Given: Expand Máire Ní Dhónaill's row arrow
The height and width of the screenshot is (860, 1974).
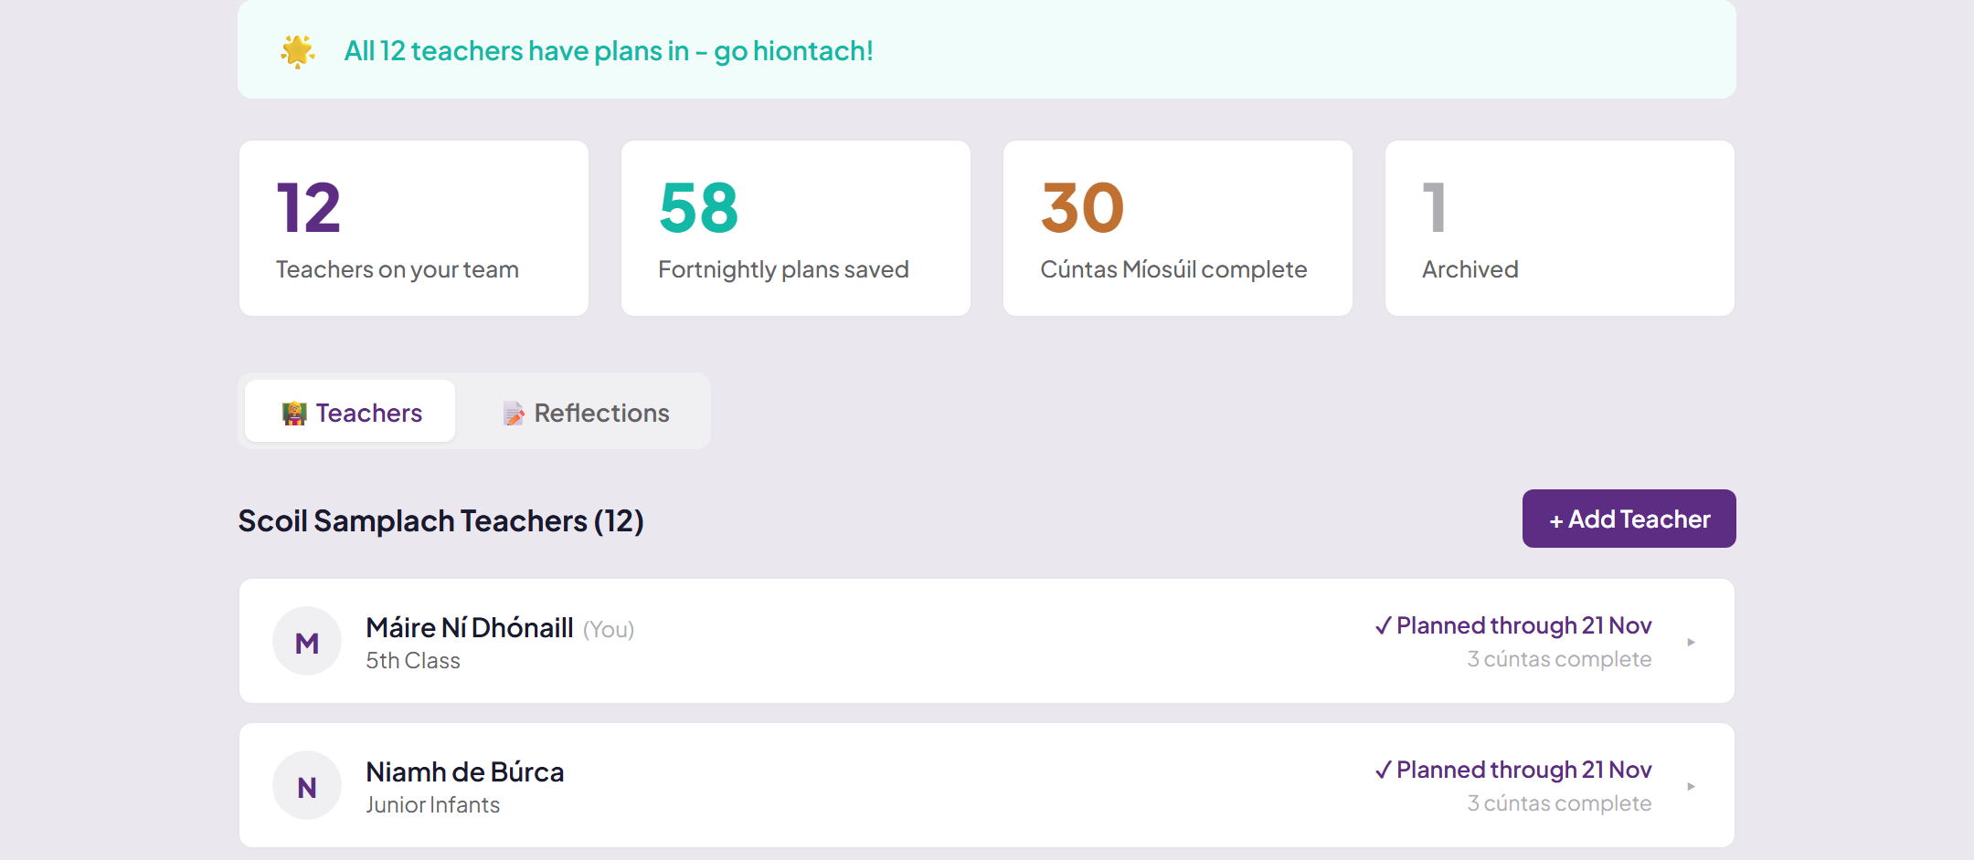Looking at the screenshot, I should tap(1691, 642).
